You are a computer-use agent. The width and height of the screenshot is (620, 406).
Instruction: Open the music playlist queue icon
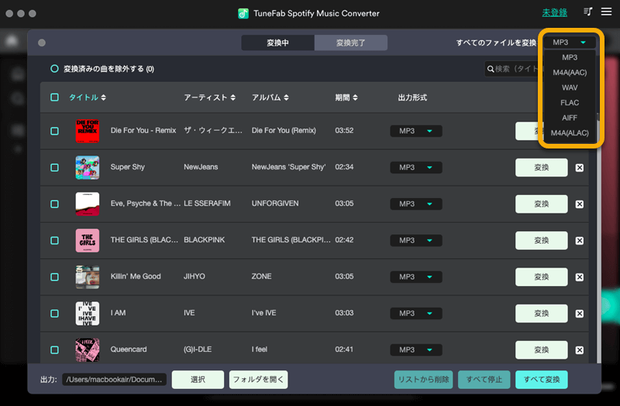[588, 12]
